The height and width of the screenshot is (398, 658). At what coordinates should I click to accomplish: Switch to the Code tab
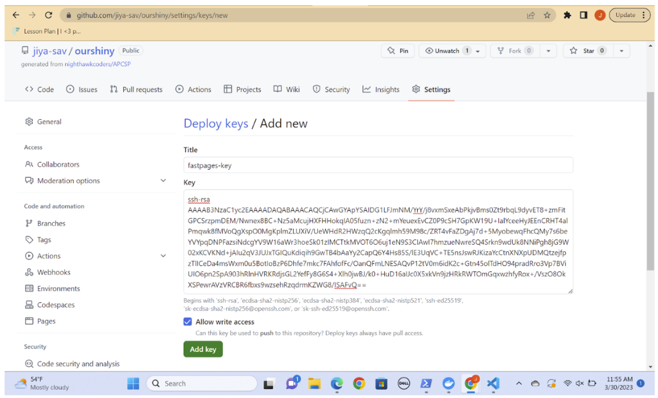(39, 89)
